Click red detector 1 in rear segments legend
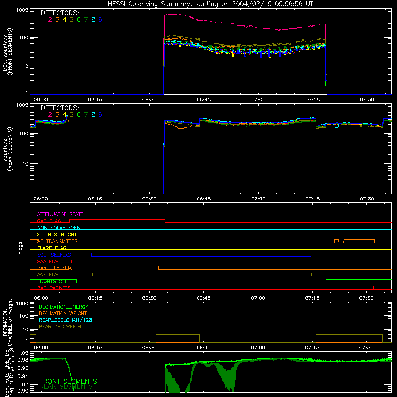The width and height of the screenshot is (397, 397). click(43, 115)
